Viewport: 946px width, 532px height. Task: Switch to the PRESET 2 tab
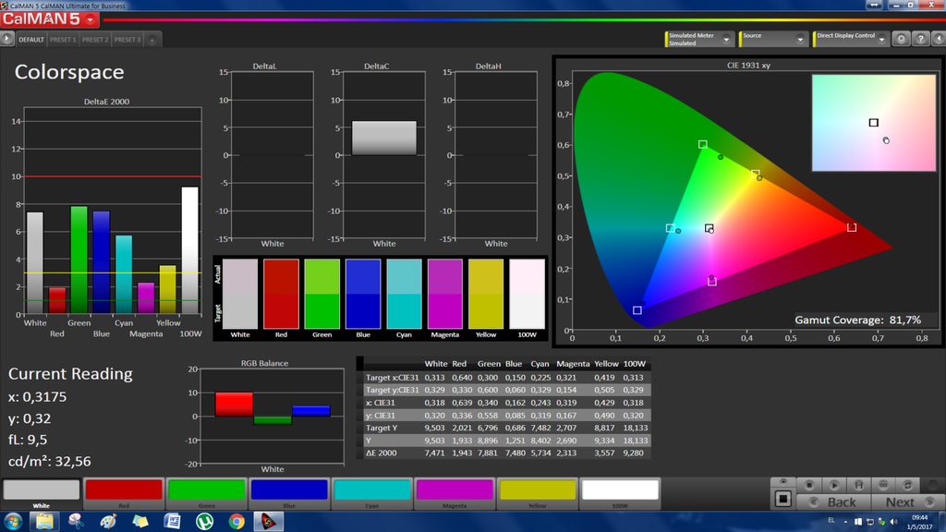tap(95, 40)
